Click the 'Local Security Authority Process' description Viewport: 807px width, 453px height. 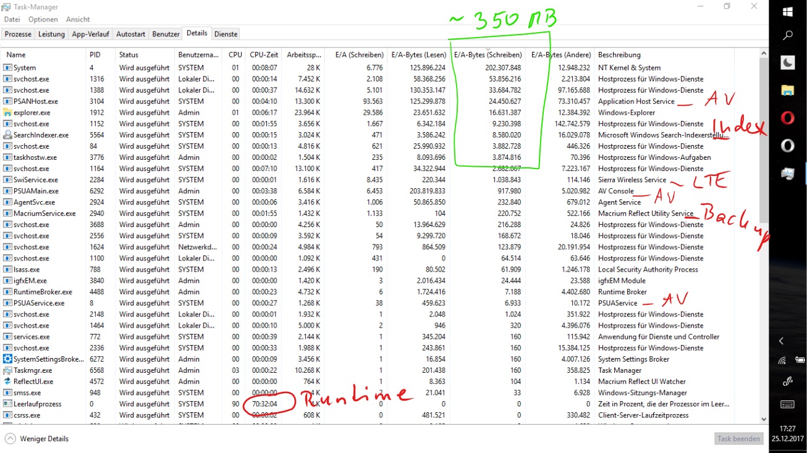[x=648, y=270]
